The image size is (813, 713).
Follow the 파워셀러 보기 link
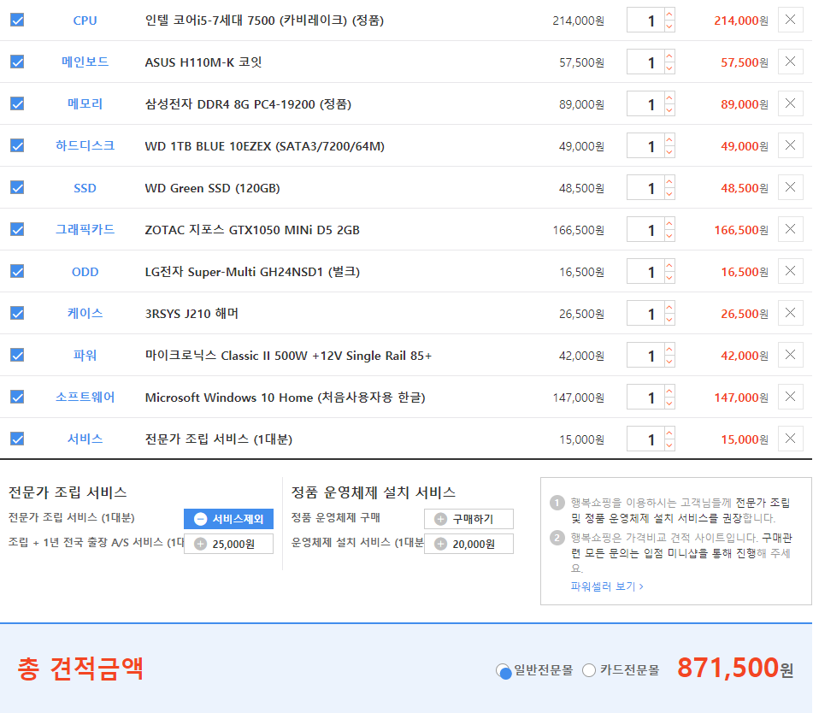607,586
